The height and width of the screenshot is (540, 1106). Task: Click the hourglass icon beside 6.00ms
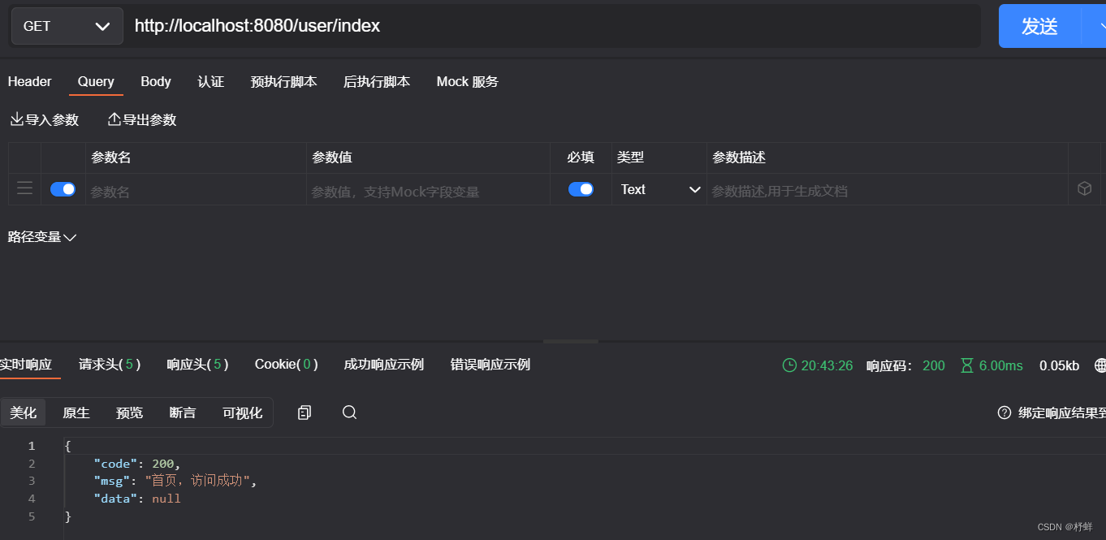[x=966, y=365]
